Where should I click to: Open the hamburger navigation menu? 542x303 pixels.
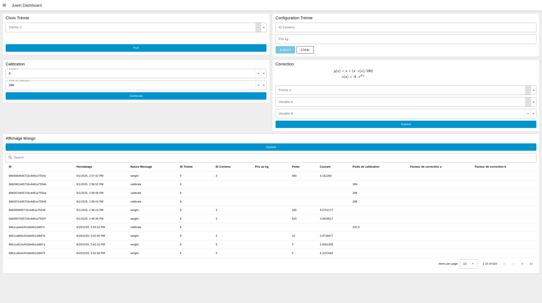[4, 5]
